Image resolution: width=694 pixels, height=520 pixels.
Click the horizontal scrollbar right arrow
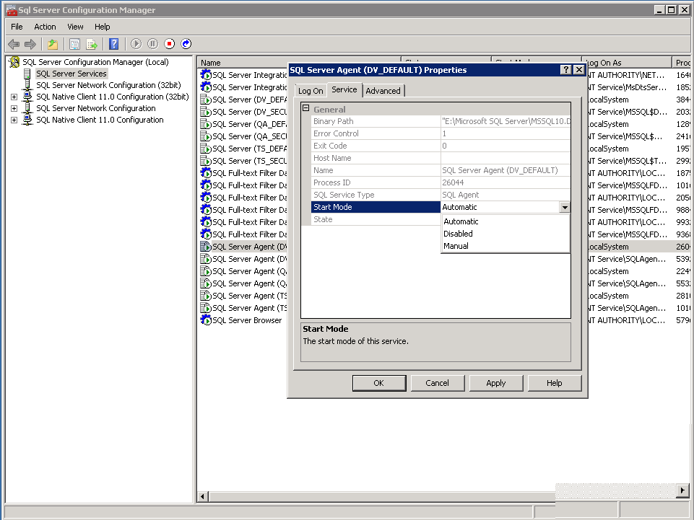pyautogui.click(x=682, y=490)
